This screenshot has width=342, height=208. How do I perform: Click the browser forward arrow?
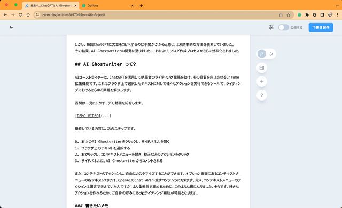[13, 15]
